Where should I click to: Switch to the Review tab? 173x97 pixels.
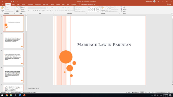point(58,4)
